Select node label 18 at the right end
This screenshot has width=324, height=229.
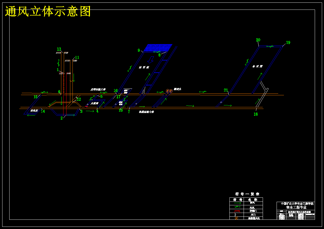point(256,114)
